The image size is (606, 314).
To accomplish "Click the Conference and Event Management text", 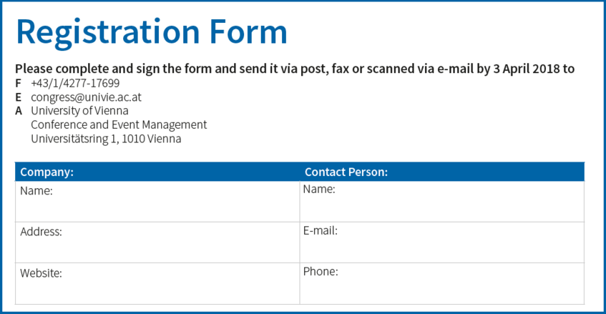I will [119, 124].
